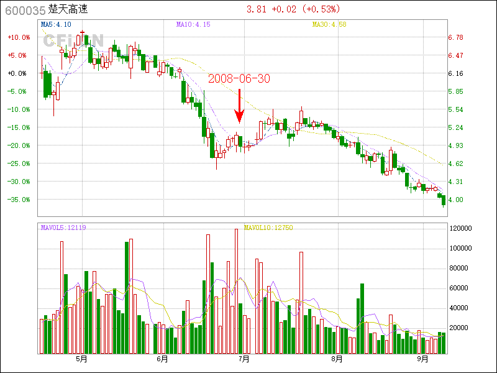This screenshot has height=373, width=497.
Task: Click the stock code 600035
Action: point(25,10)
